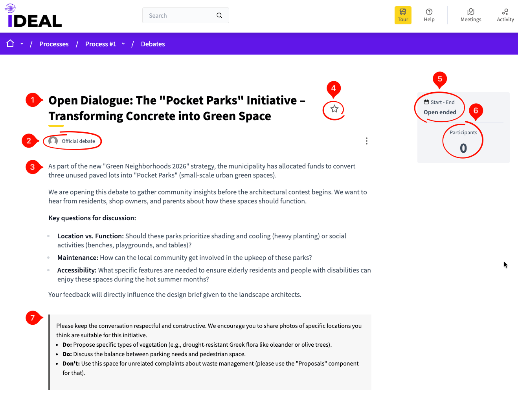Click the Official debate author link
This screenshot has width=518, height=395.
78,141
